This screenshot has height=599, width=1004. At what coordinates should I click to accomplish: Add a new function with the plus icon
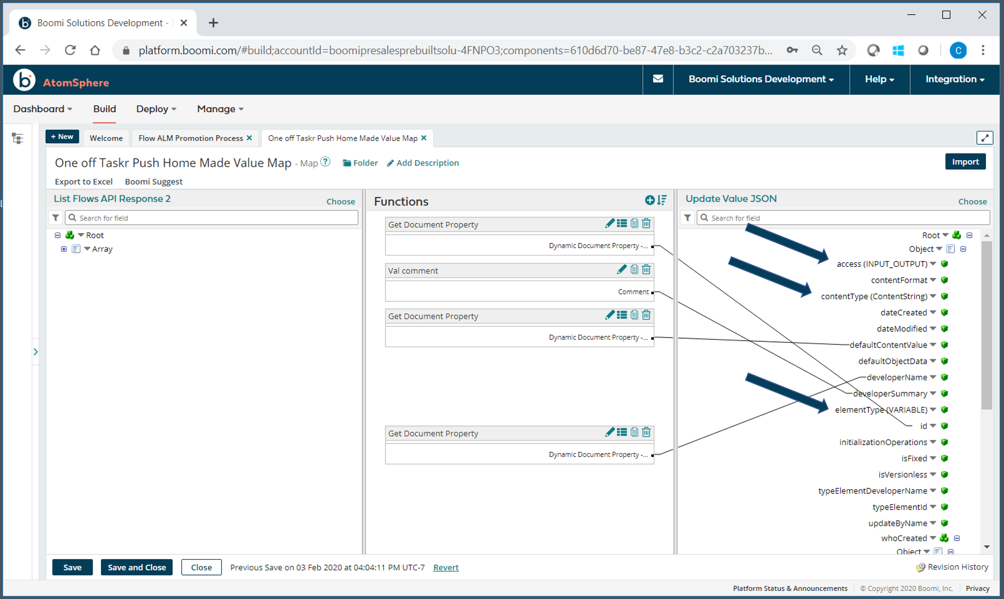tap(649, 201)
